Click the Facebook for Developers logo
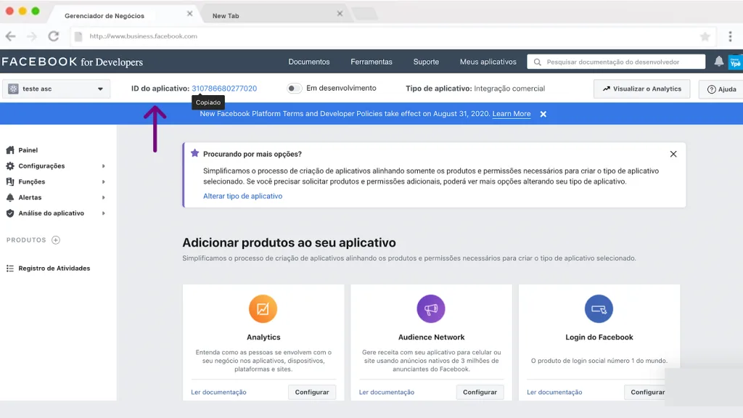Image resolution: width=743 pixels, height=418 pixels. [72, 62]
